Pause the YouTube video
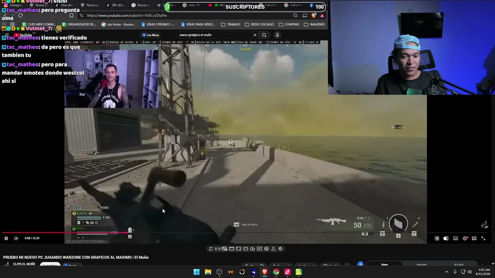This screenshot has width=495, height=278. coord(6,238)
